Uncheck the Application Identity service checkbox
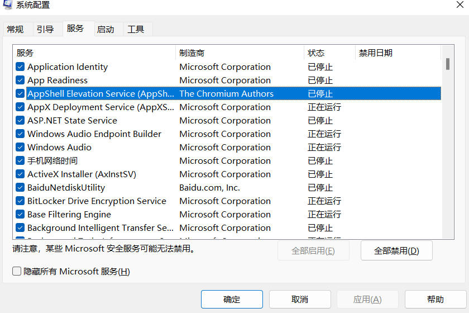The width and height of the screenshot is (469, 313). tap(20, 67)
